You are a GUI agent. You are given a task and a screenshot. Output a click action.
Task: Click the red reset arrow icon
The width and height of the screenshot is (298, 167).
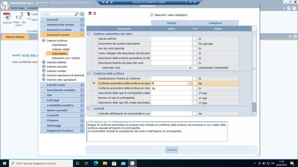[95, 13]
